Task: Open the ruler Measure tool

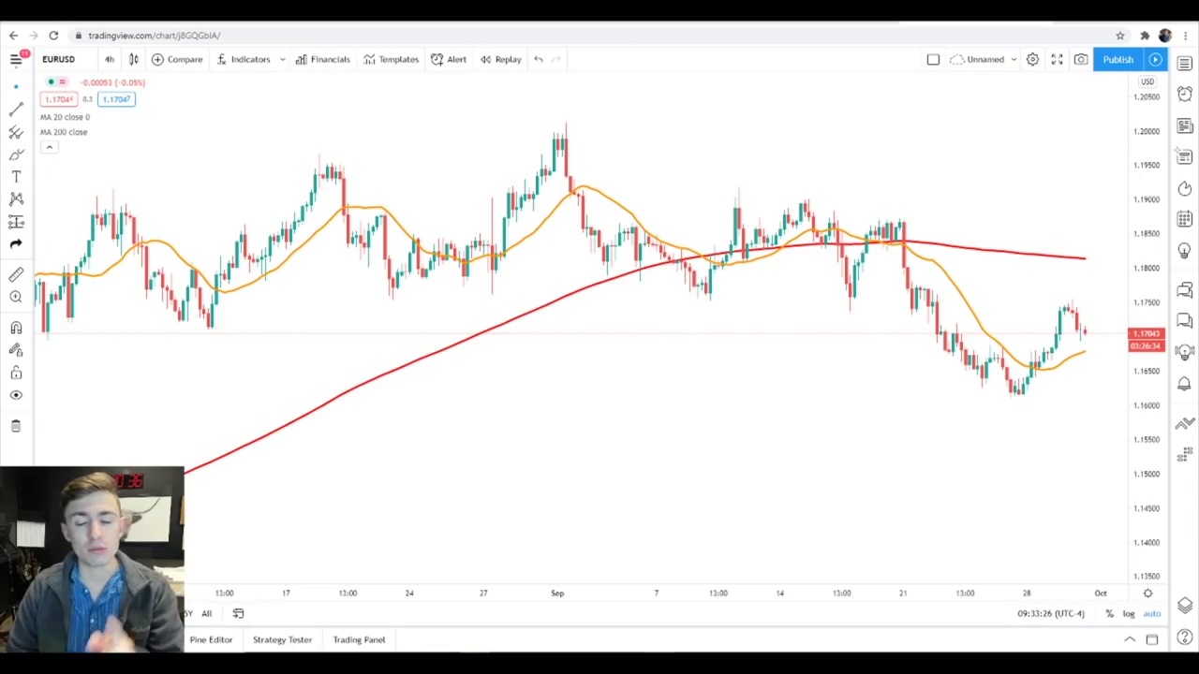Action: click(x=16, y=274)
